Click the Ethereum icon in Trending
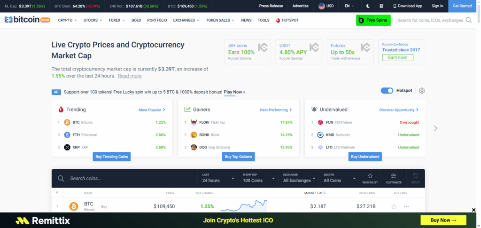Screen dimensions: 481x228 [x=67, y=135]
